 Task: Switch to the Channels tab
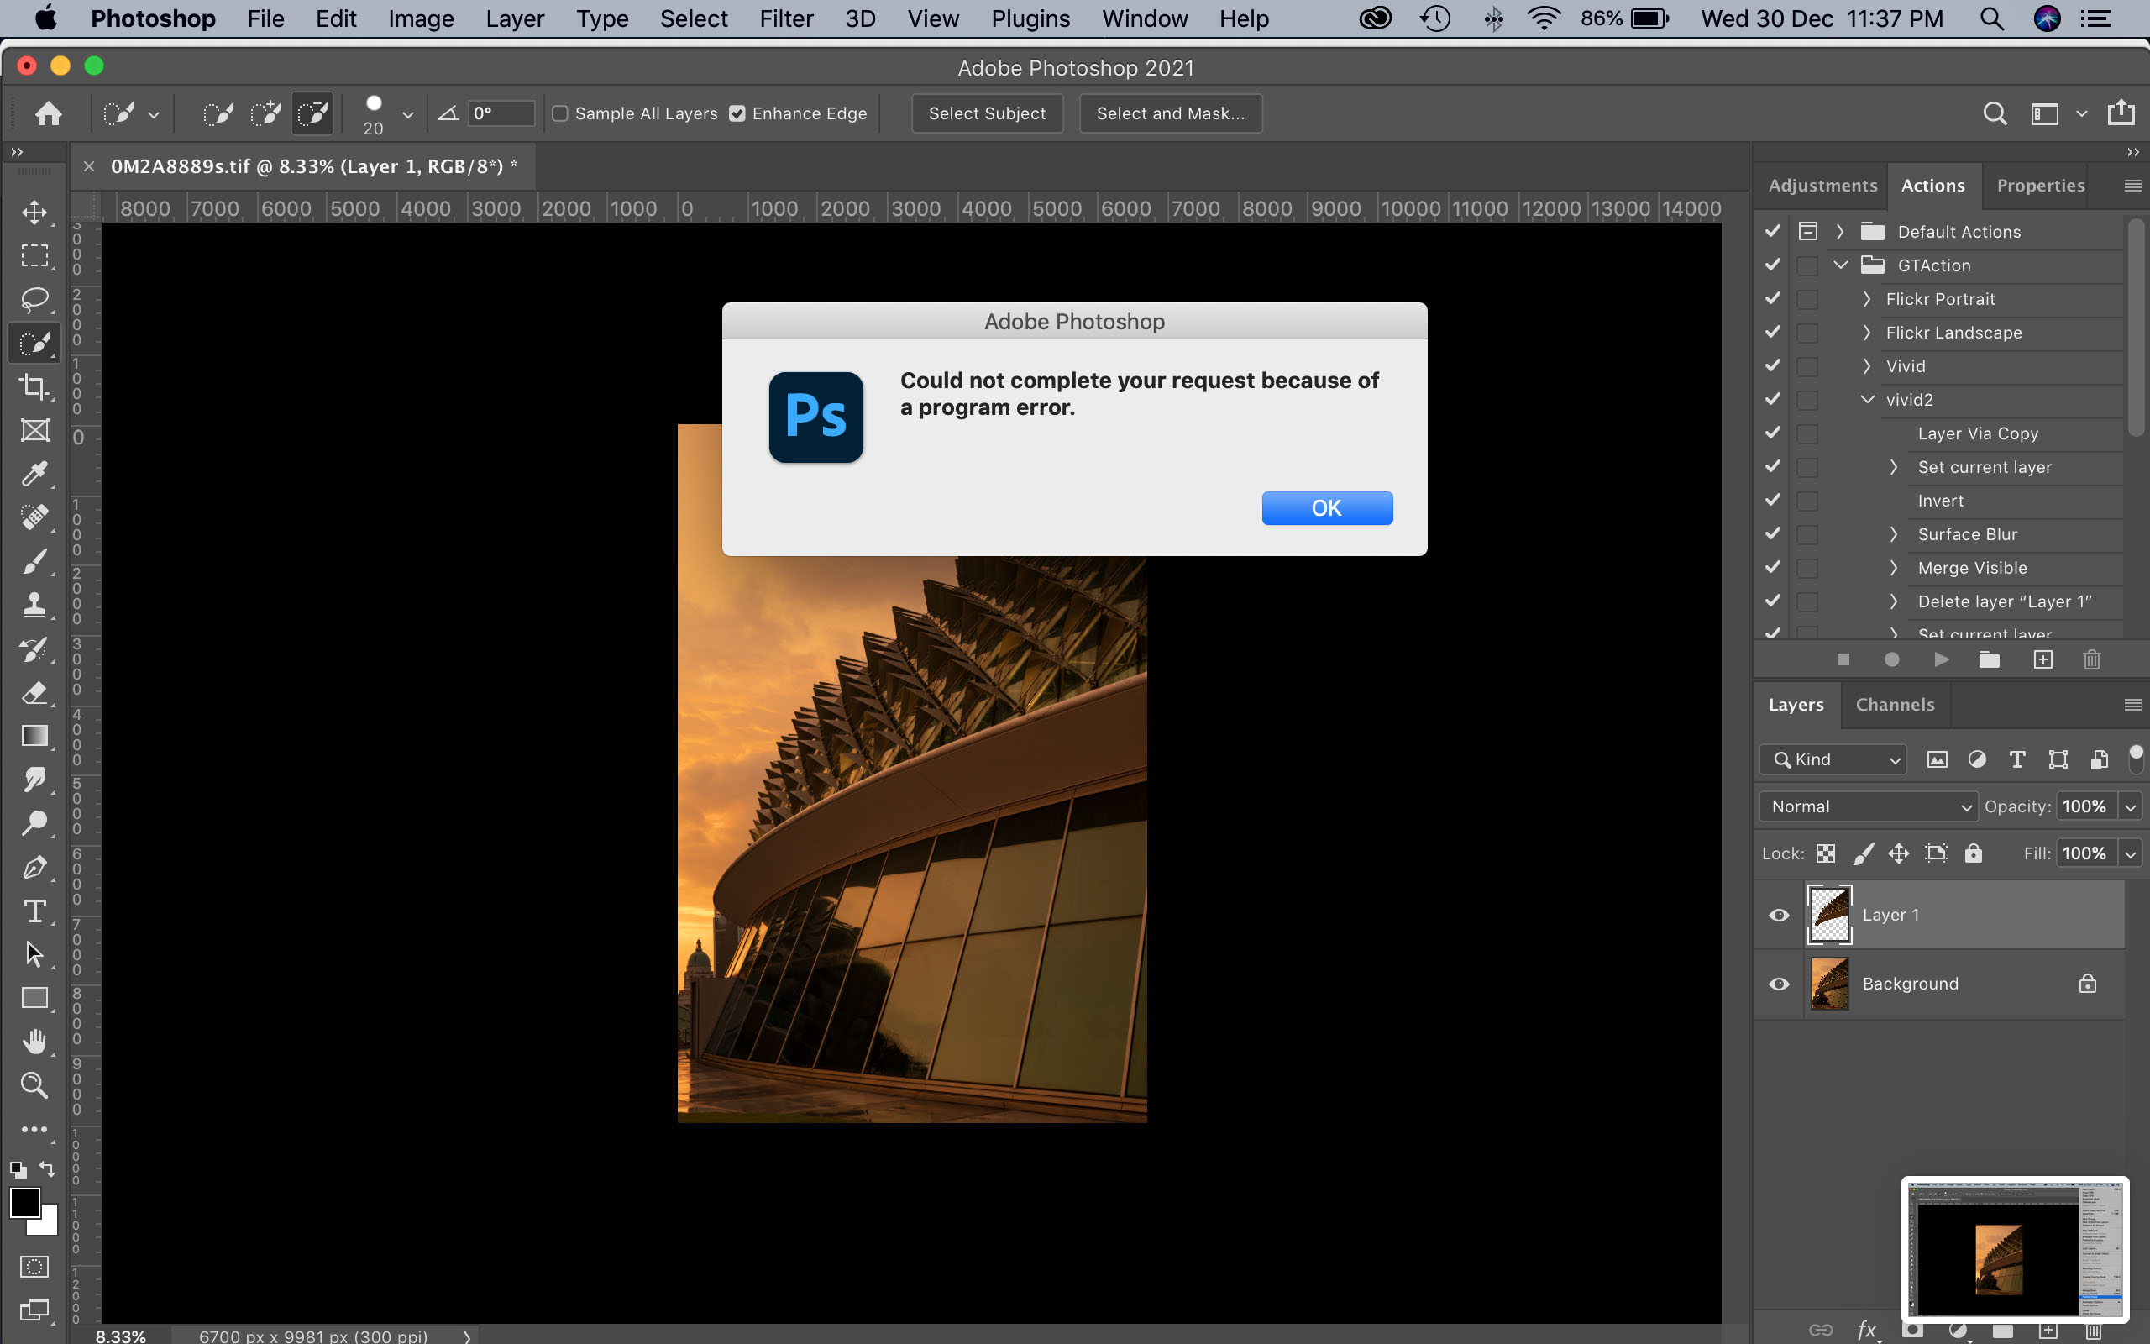(x=1894, y=704)
